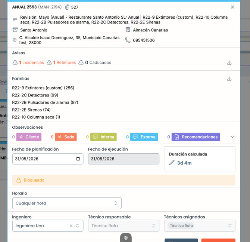The image size is (250, 242).
Task: Select R22-10 Columna seca (1) family
Action: pyautogui.click(x=36, y=117)
